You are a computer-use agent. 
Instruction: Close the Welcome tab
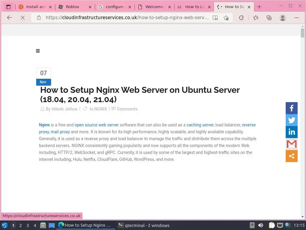tap(170, 7)
